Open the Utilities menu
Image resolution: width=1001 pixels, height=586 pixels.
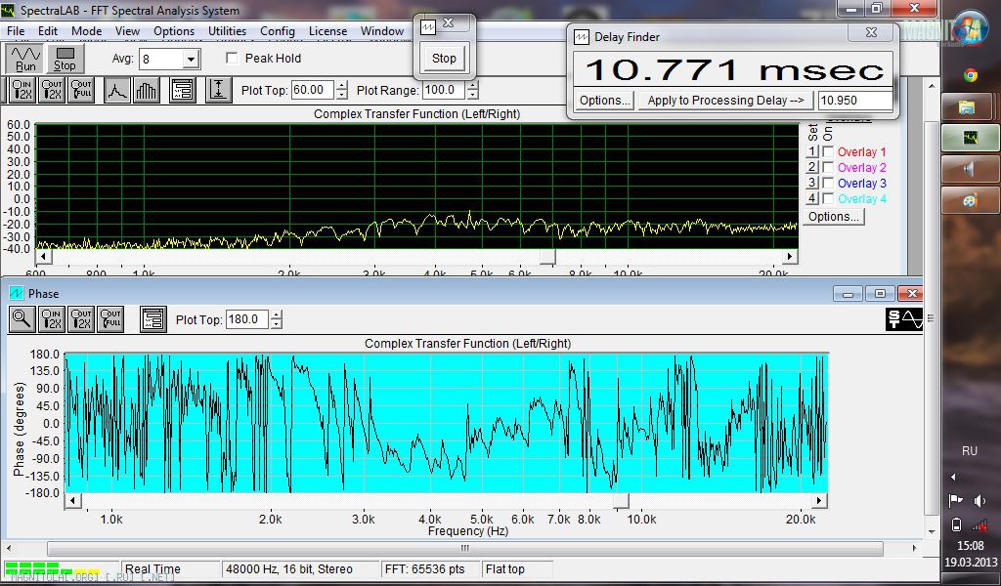227,30
